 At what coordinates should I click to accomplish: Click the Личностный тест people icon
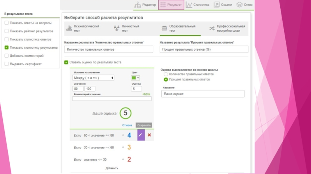117,28
